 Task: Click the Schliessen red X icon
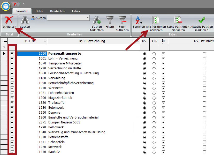9,20
